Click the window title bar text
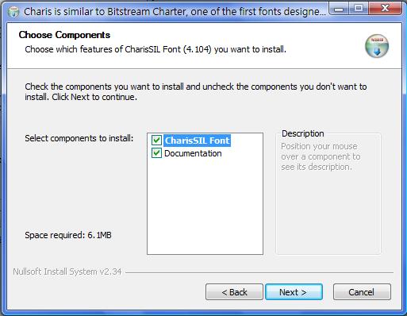Viewport: 407px width, 316px height. coord(175,12)
